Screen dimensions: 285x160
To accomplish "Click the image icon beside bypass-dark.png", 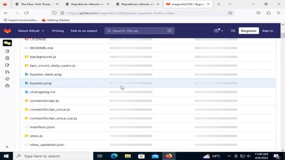I will tap(27, 74).
